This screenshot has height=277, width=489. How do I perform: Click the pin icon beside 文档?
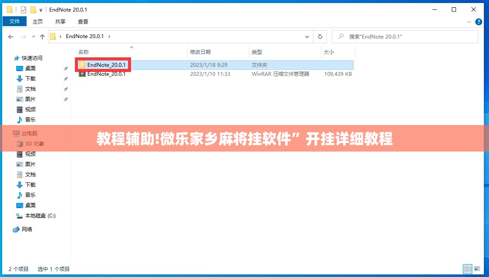pos(66,89)
